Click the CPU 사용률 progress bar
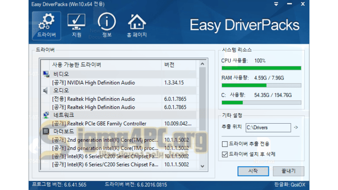338x190 pixels. pyautogui.click(x=261, y=68)
